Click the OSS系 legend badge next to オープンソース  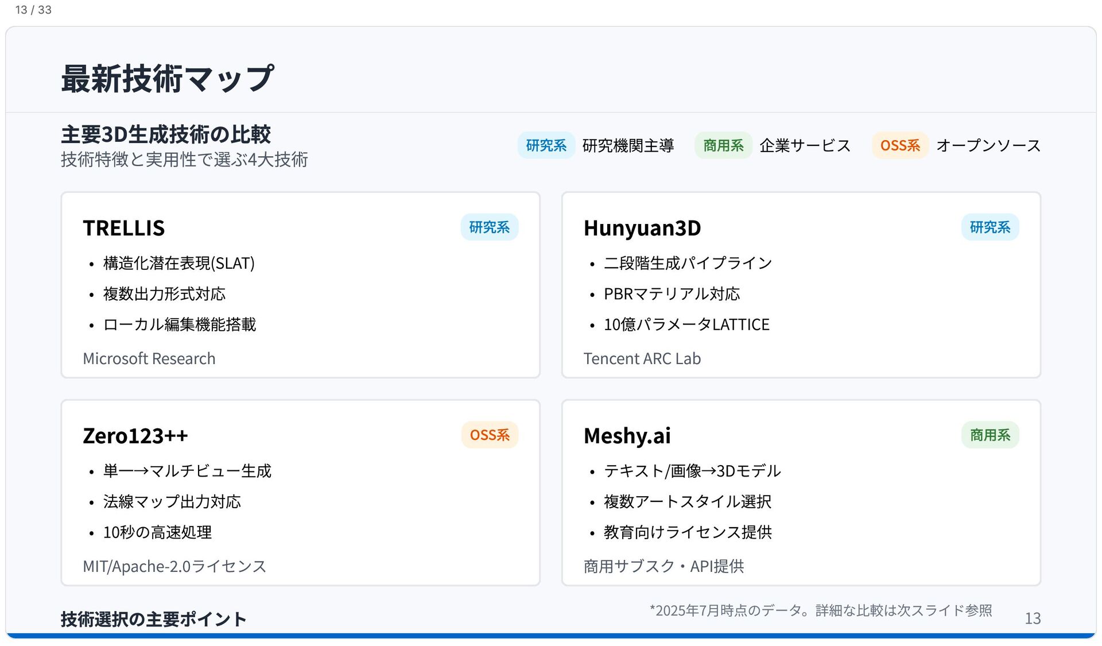point(900,145)
